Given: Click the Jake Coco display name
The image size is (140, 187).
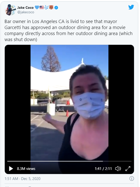Looking at the screenshot, I should pos(26,8).
